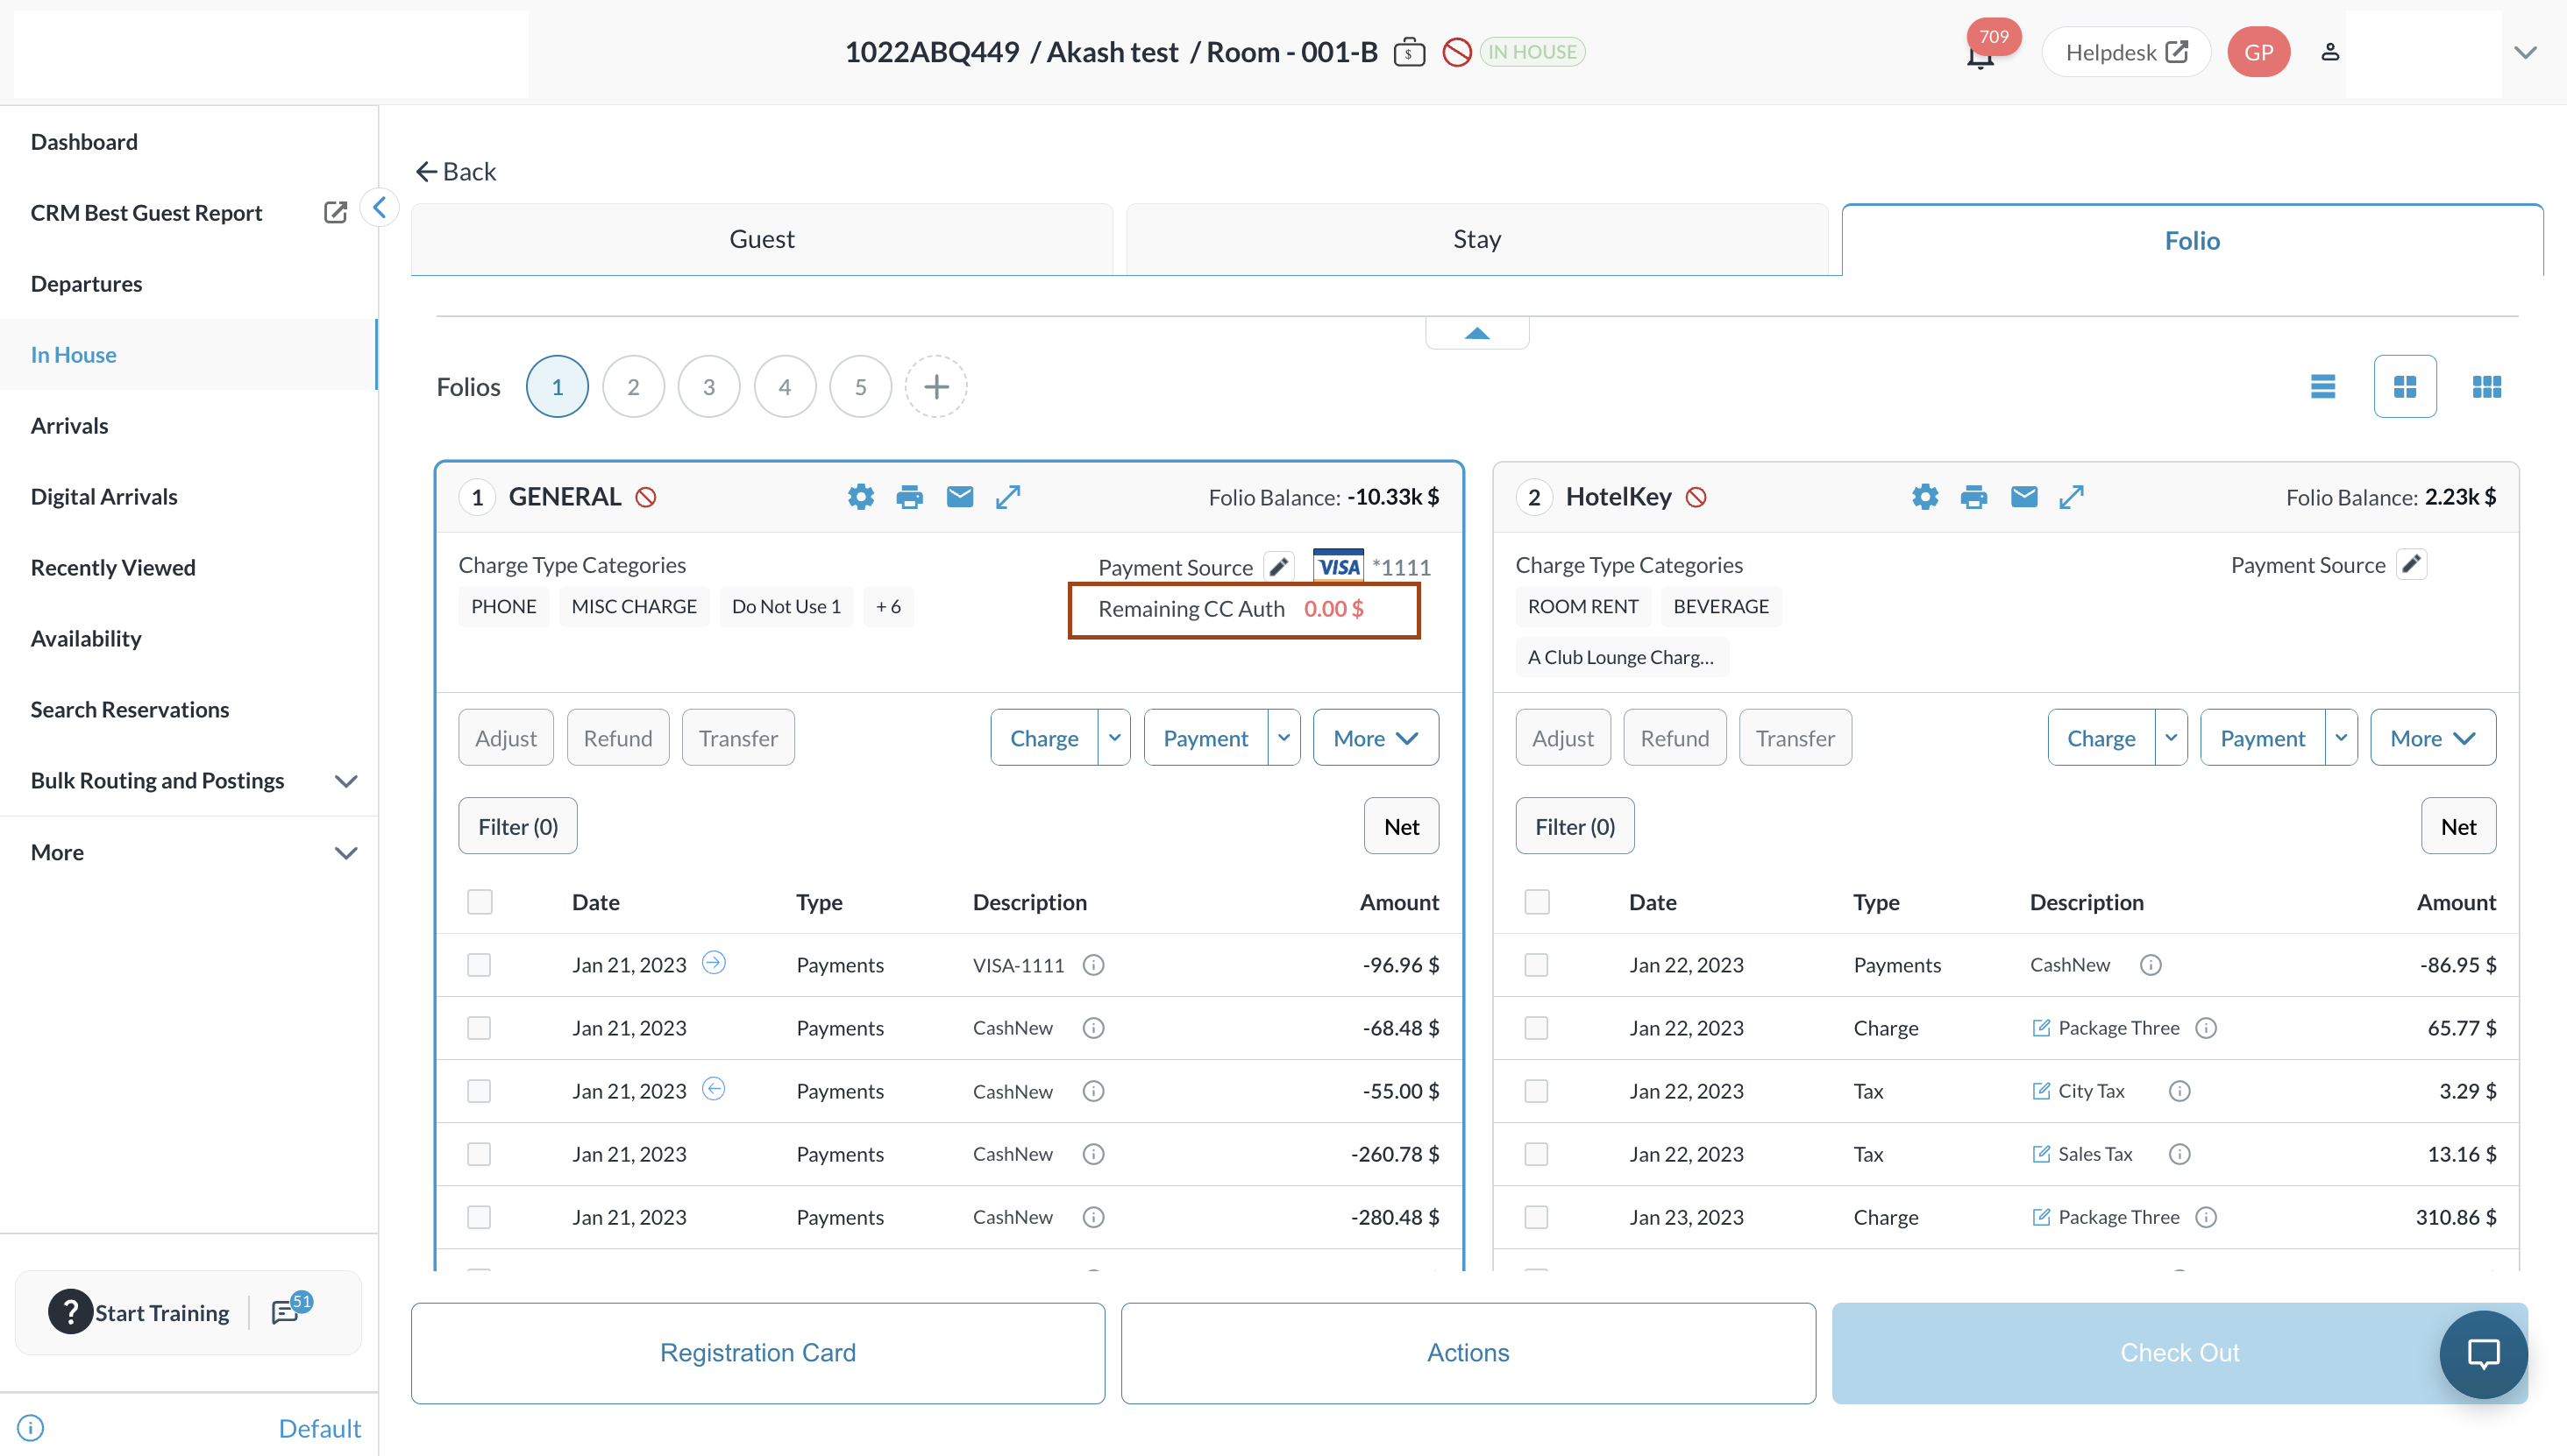
Task: Open Filter (0) in GENERAL folio
Action: pos(517,826)
